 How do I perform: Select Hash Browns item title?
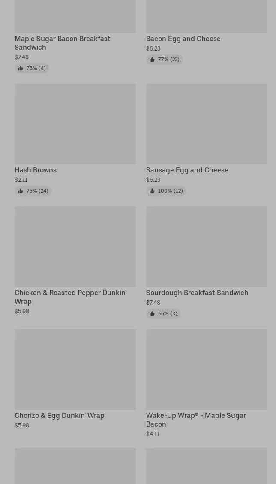click(36, 170)
